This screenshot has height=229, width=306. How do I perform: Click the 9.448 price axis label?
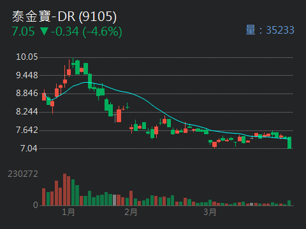coord(27,75)
